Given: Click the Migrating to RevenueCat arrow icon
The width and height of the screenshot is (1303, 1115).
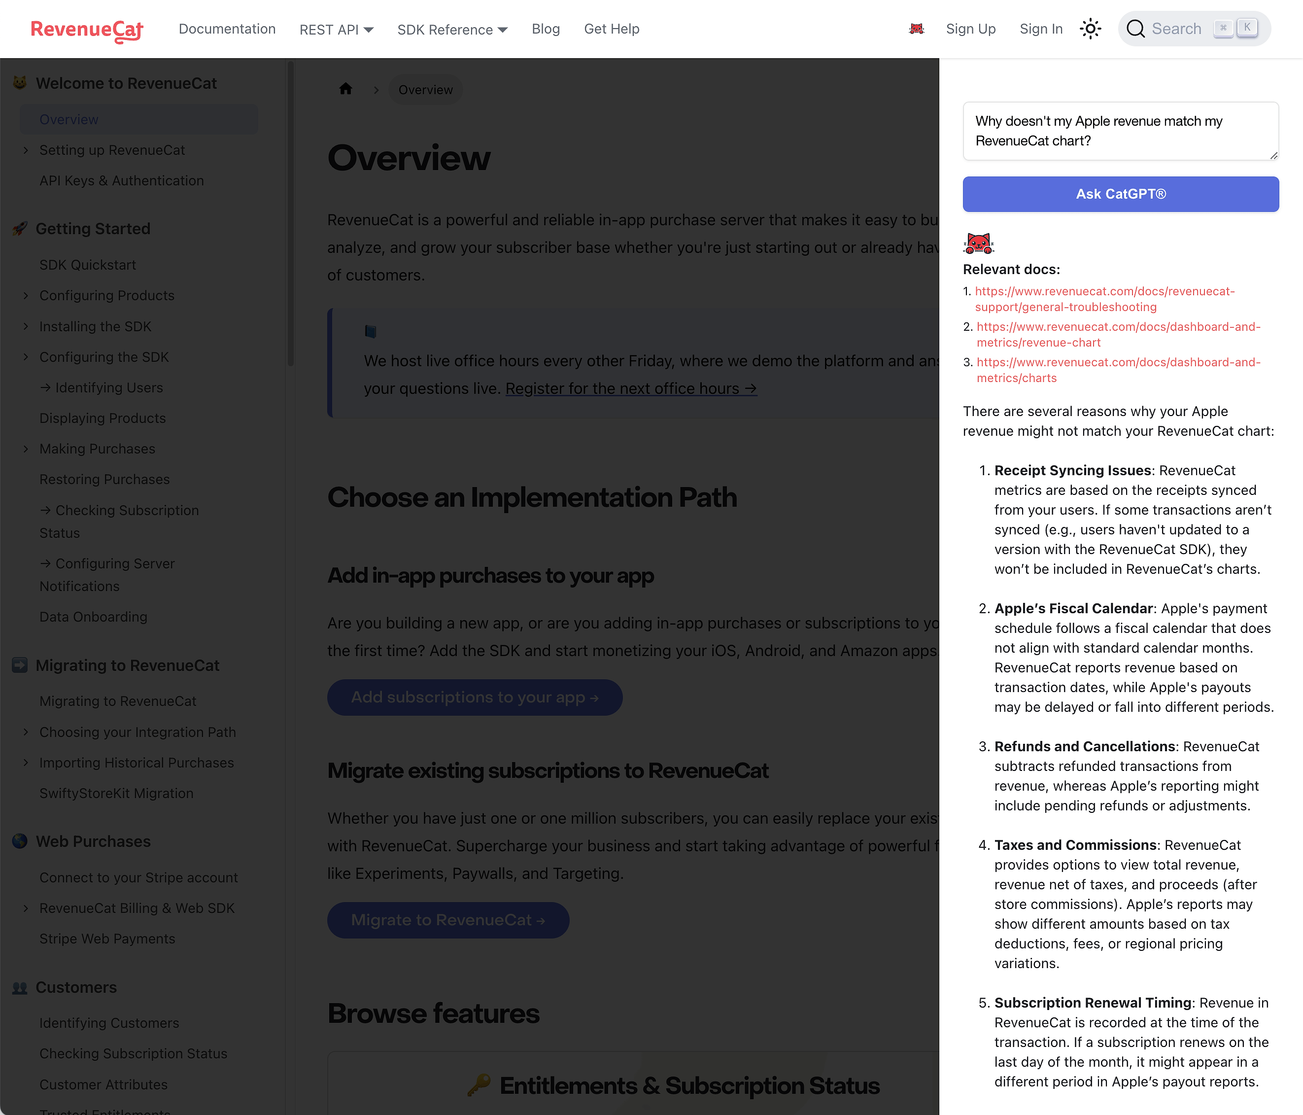Looking at the screenshot, I should [x=20, y=665].
